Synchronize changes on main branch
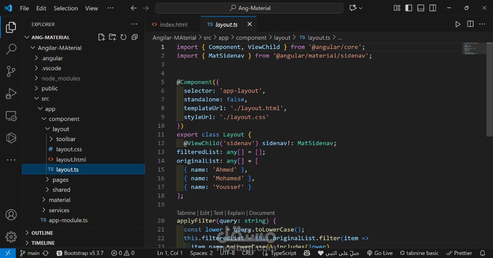 [x=45, y=253]
